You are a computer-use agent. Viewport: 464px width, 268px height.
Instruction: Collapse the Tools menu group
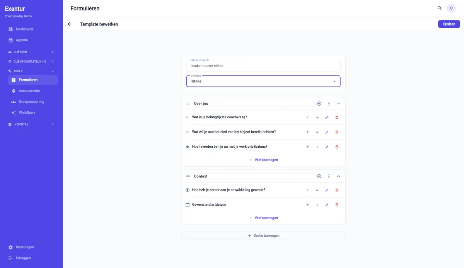31,71
